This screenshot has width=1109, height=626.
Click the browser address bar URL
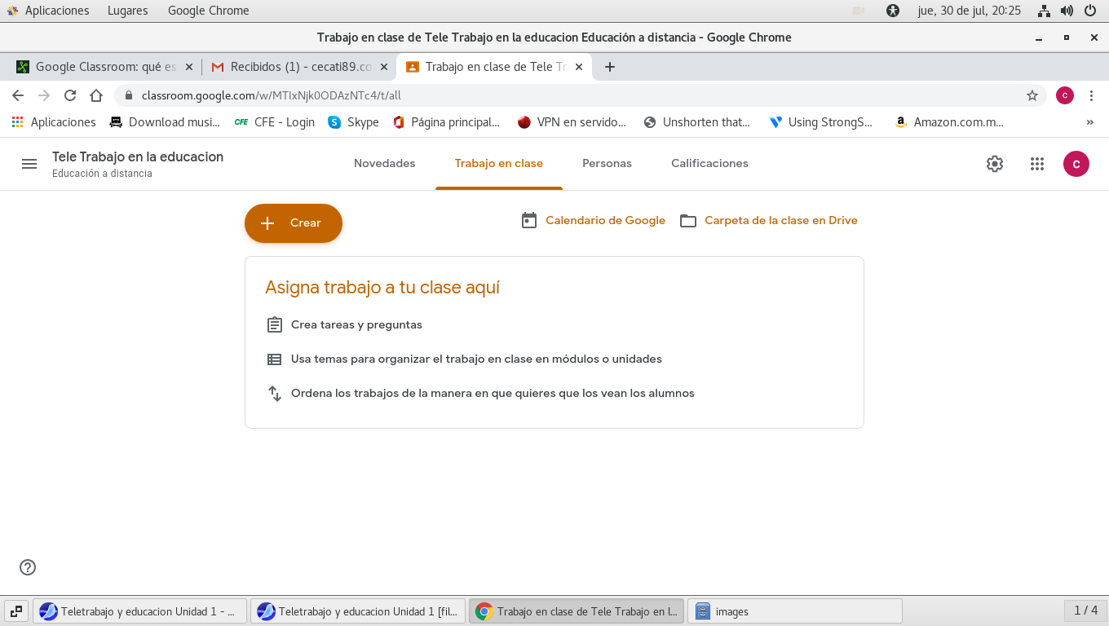(489, 95)
